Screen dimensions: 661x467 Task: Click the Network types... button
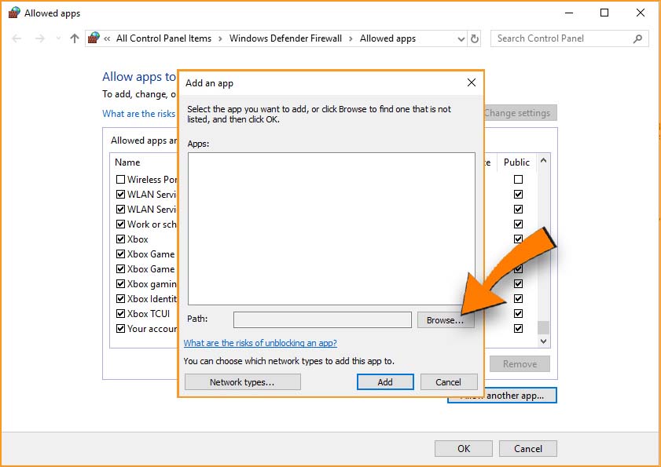click(242, 382)
